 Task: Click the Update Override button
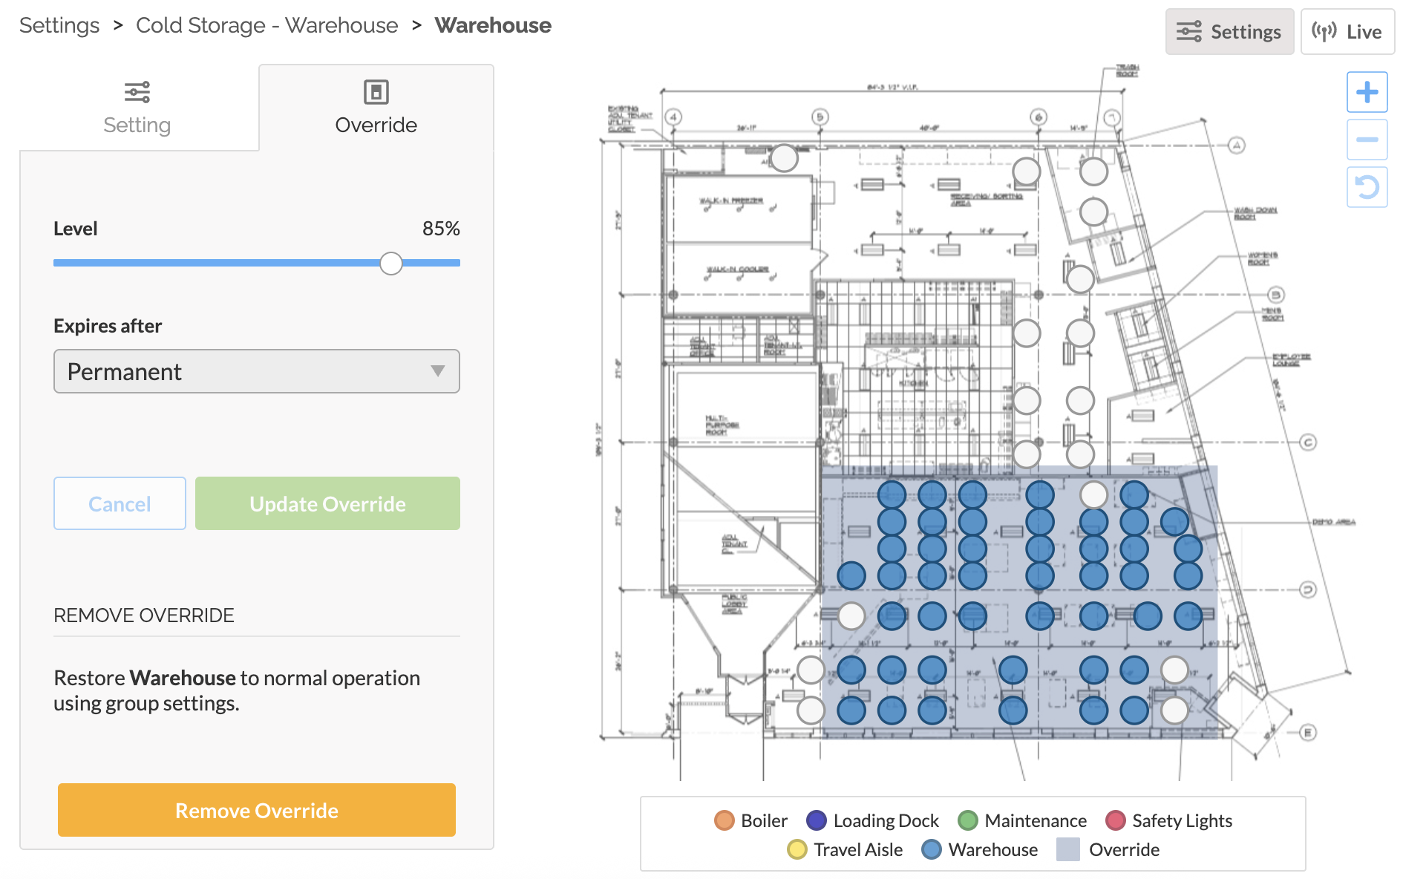click(x=327, y=503)
